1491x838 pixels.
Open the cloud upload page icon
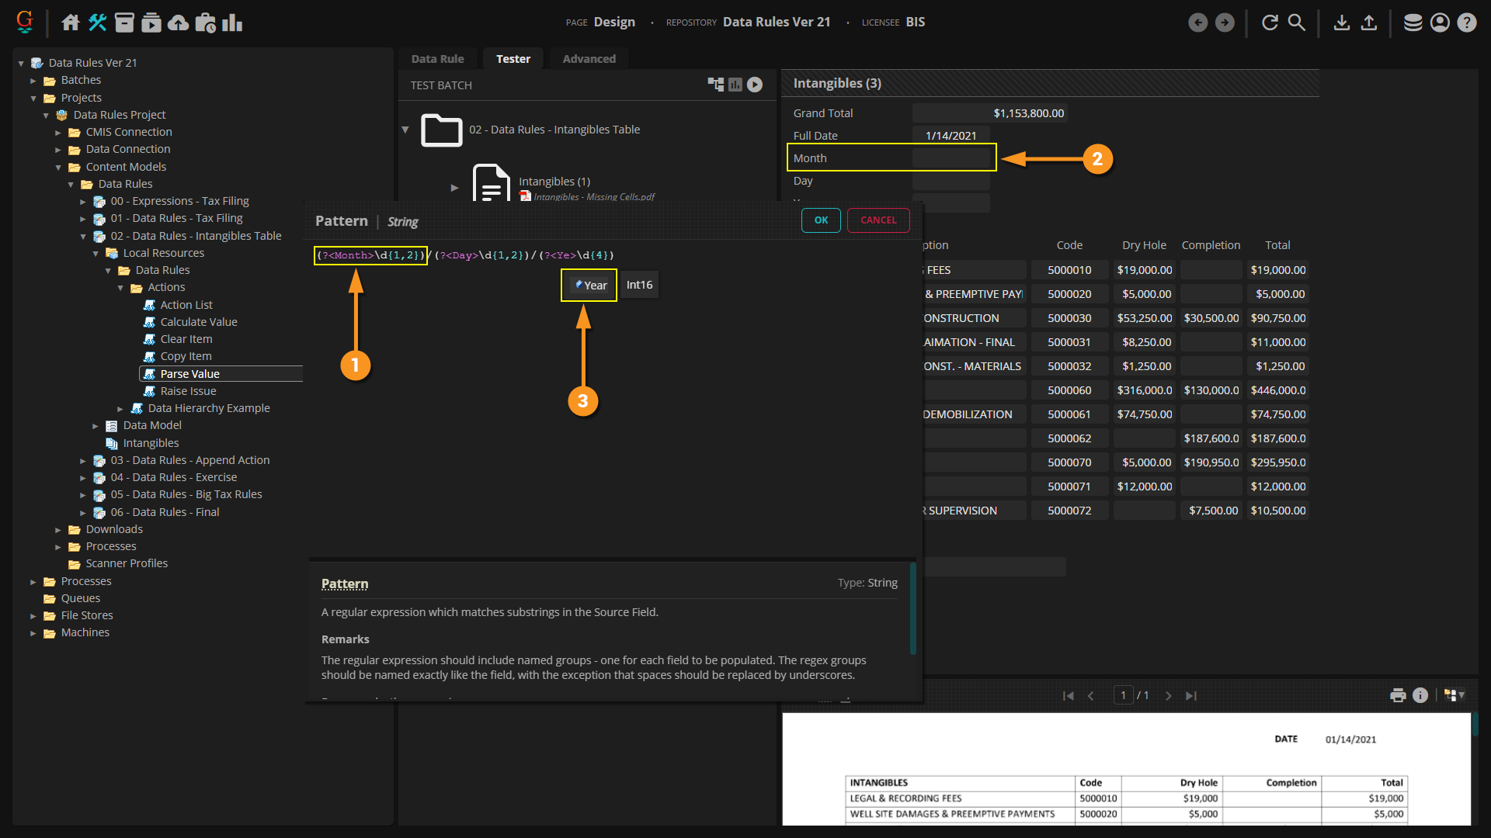178,23
